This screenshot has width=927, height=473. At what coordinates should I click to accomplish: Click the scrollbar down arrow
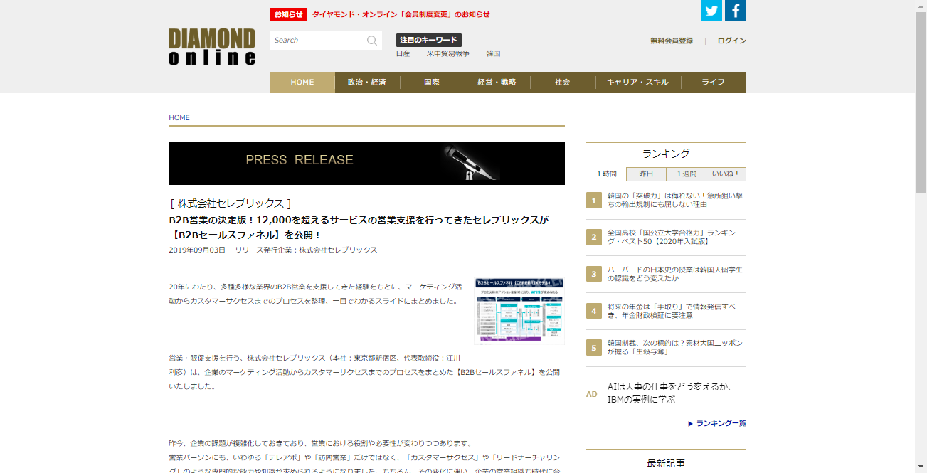click(921, 467)
